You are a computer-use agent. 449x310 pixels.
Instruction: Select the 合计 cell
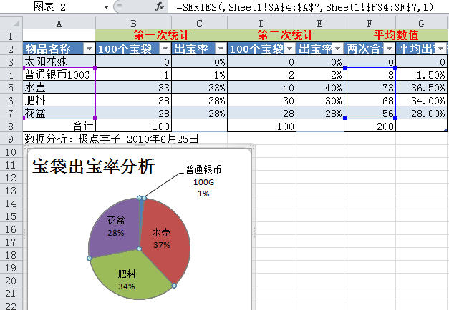tap(59, 126)
